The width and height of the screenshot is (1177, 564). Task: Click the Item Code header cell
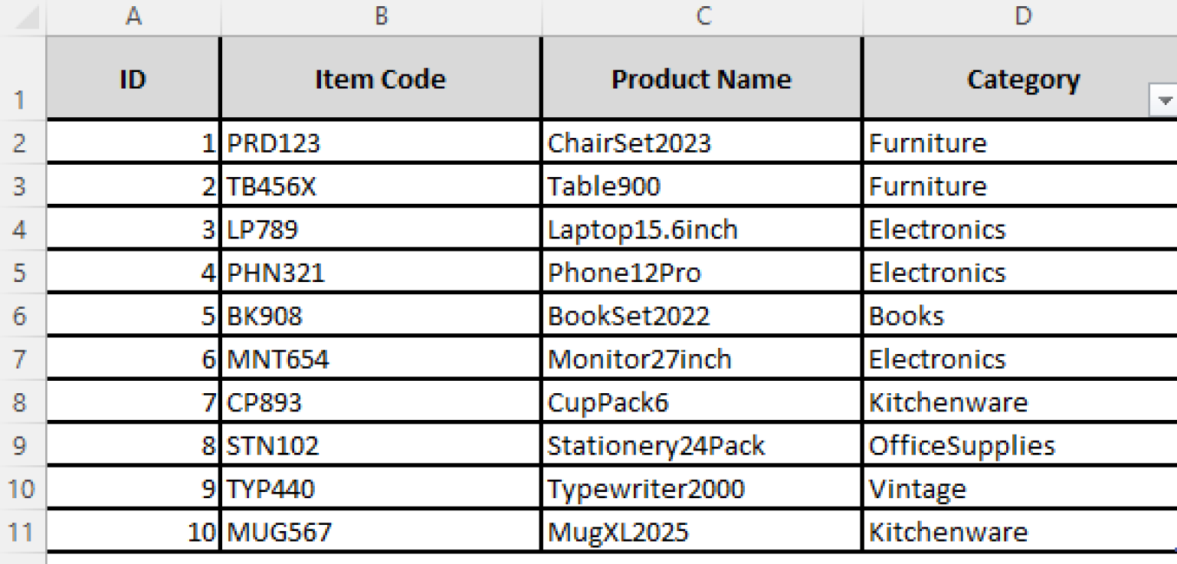[x=380, y=79]
